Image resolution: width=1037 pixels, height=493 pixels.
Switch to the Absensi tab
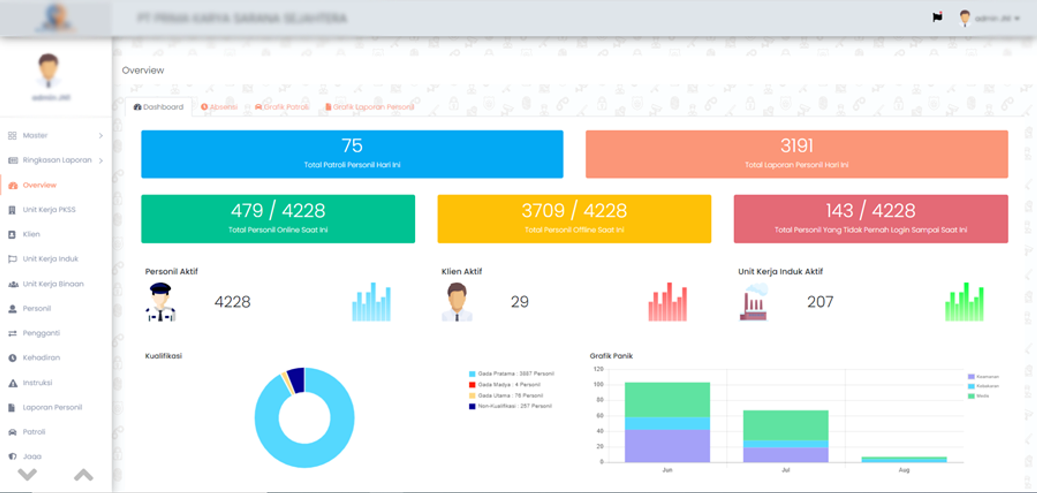pyautogui.click(x=219, y=107)
